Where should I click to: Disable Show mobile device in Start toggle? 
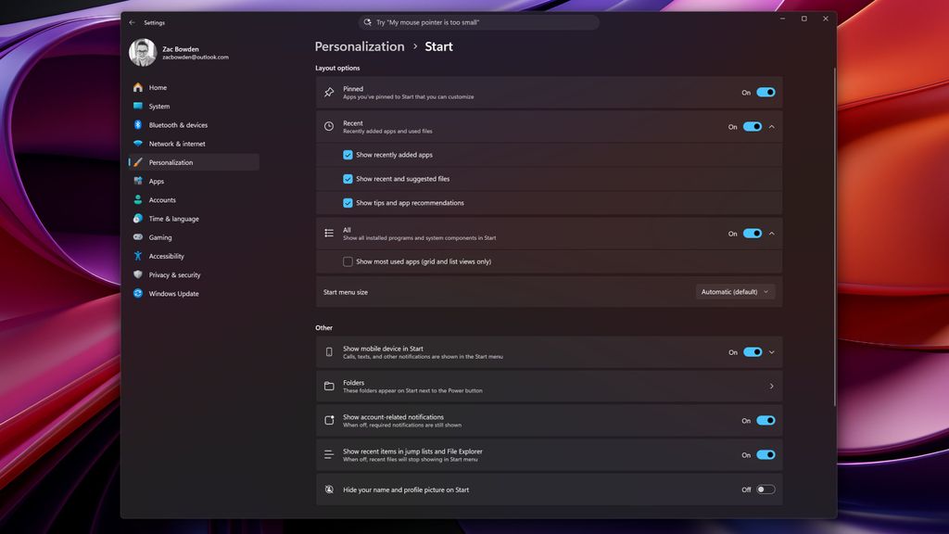(x=753, y=352)
